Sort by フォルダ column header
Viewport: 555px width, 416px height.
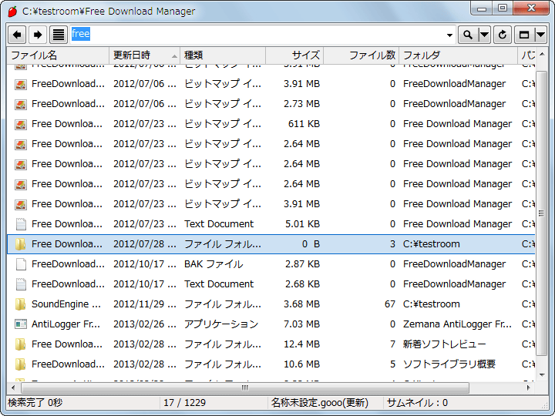tap(459, 55)
